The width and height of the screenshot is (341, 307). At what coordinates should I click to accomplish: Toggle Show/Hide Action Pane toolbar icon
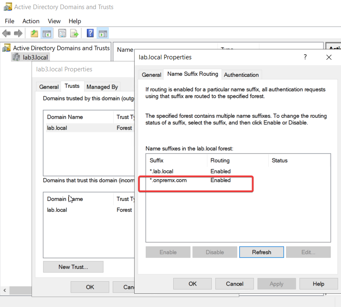(103, 34)
